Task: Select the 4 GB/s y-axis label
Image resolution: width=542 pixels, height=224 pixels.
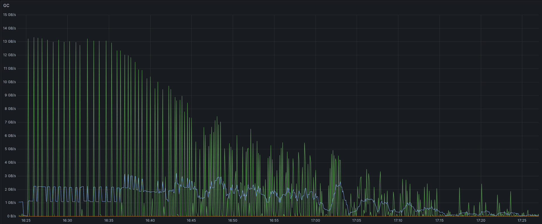Action: (x=10, y=162)
